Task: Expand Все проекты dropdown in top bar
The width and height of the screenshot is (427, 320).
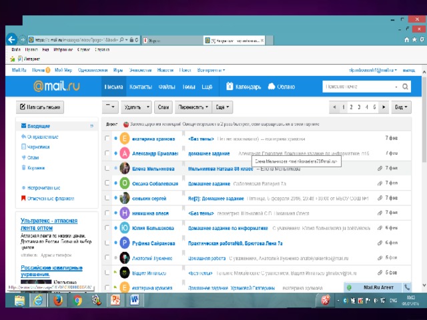Action: pos(211,70)
